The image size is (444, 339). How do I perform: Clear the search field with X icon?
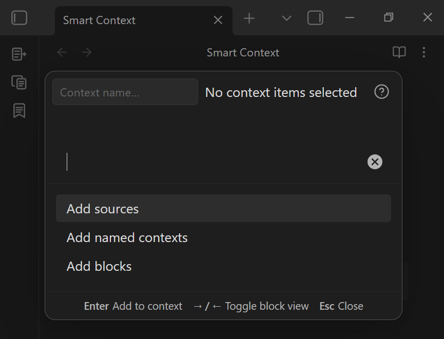pos(375,162)
